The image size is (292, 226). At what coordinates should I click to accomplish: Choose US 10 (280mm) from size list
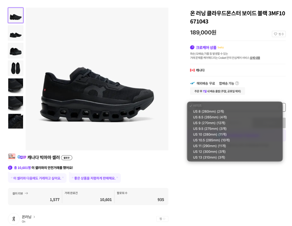(x=210, y=134)
